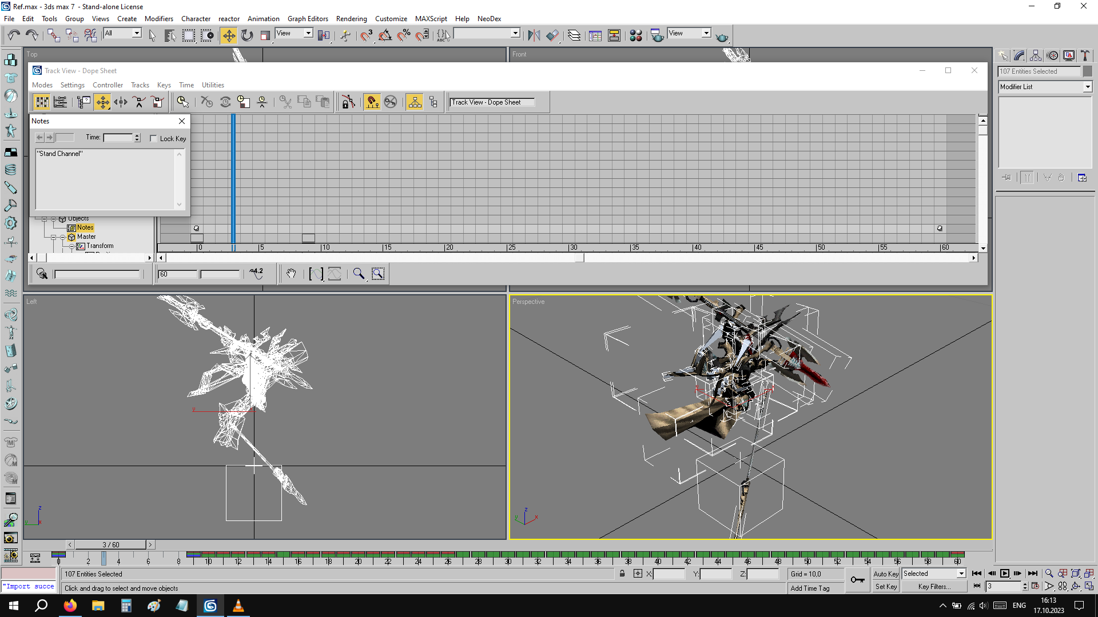Open the Controller menu in Track View
Viewport: 1098px width, 617px height.
108,85
